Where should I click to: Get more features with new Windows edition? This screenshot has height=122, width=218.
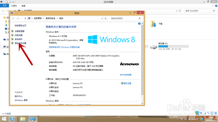64,47
